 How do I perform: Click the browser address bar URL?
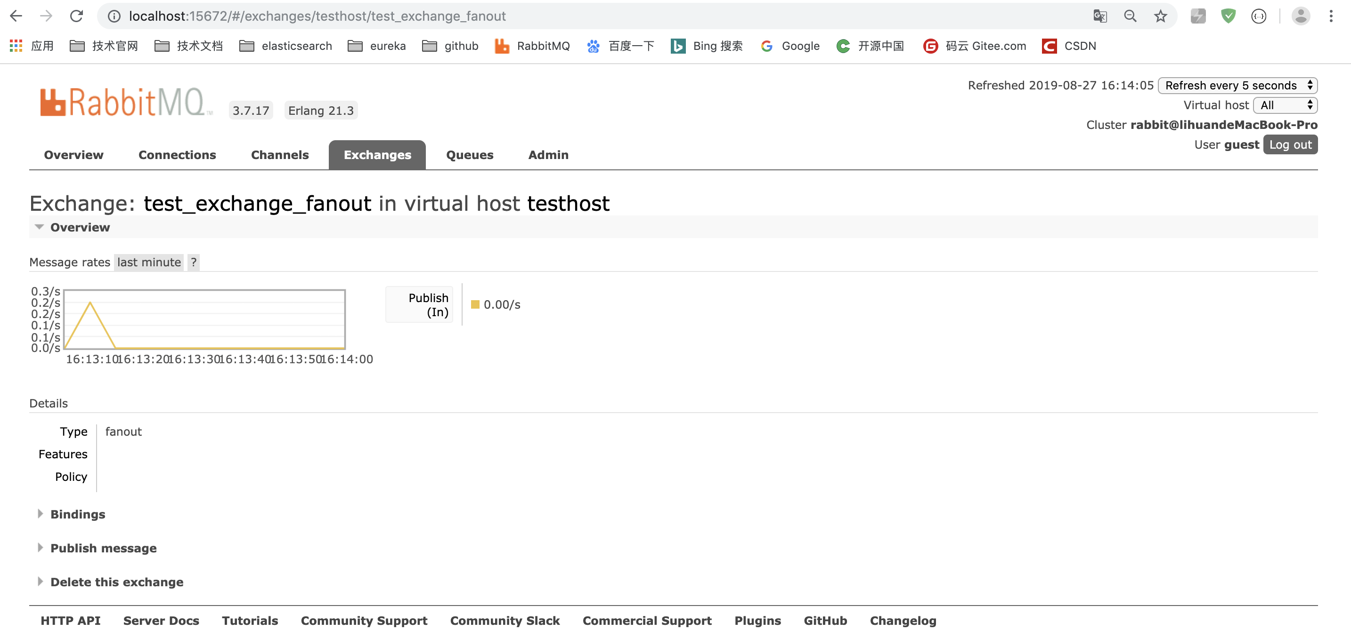pos(317,16)
